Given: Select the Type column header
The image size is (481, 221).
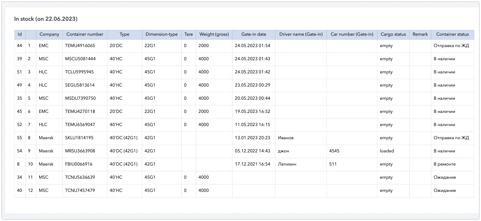Looking at the screenshot, I should [124, 34].
